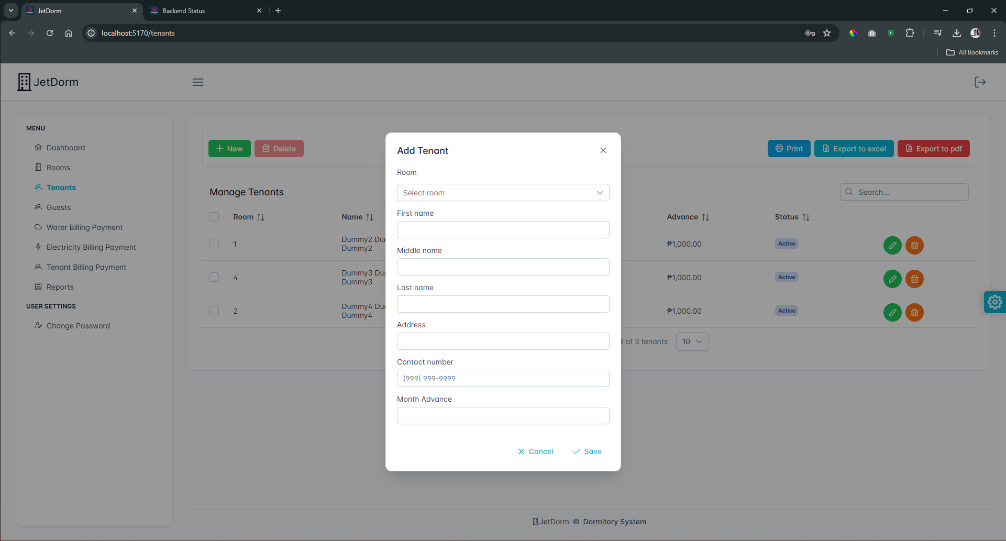
Task: Edit the Dummy2 tenant row
Action: [892, 245]
